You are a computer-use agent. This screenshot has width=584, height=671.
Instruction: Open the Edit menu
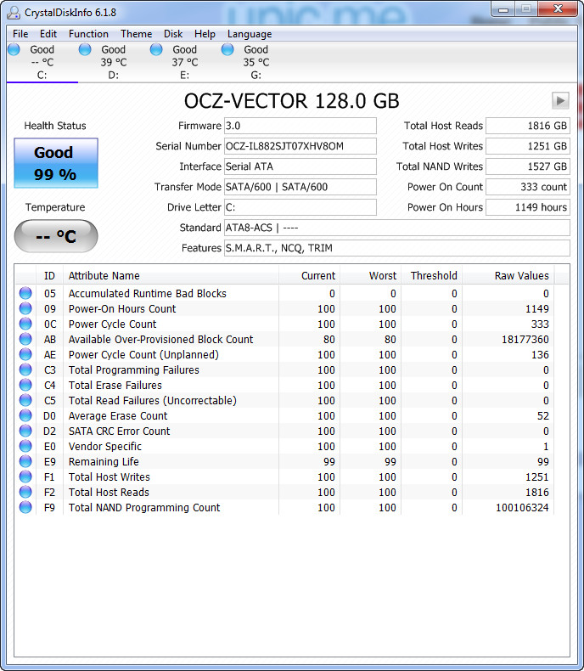(x=48, y=34)
